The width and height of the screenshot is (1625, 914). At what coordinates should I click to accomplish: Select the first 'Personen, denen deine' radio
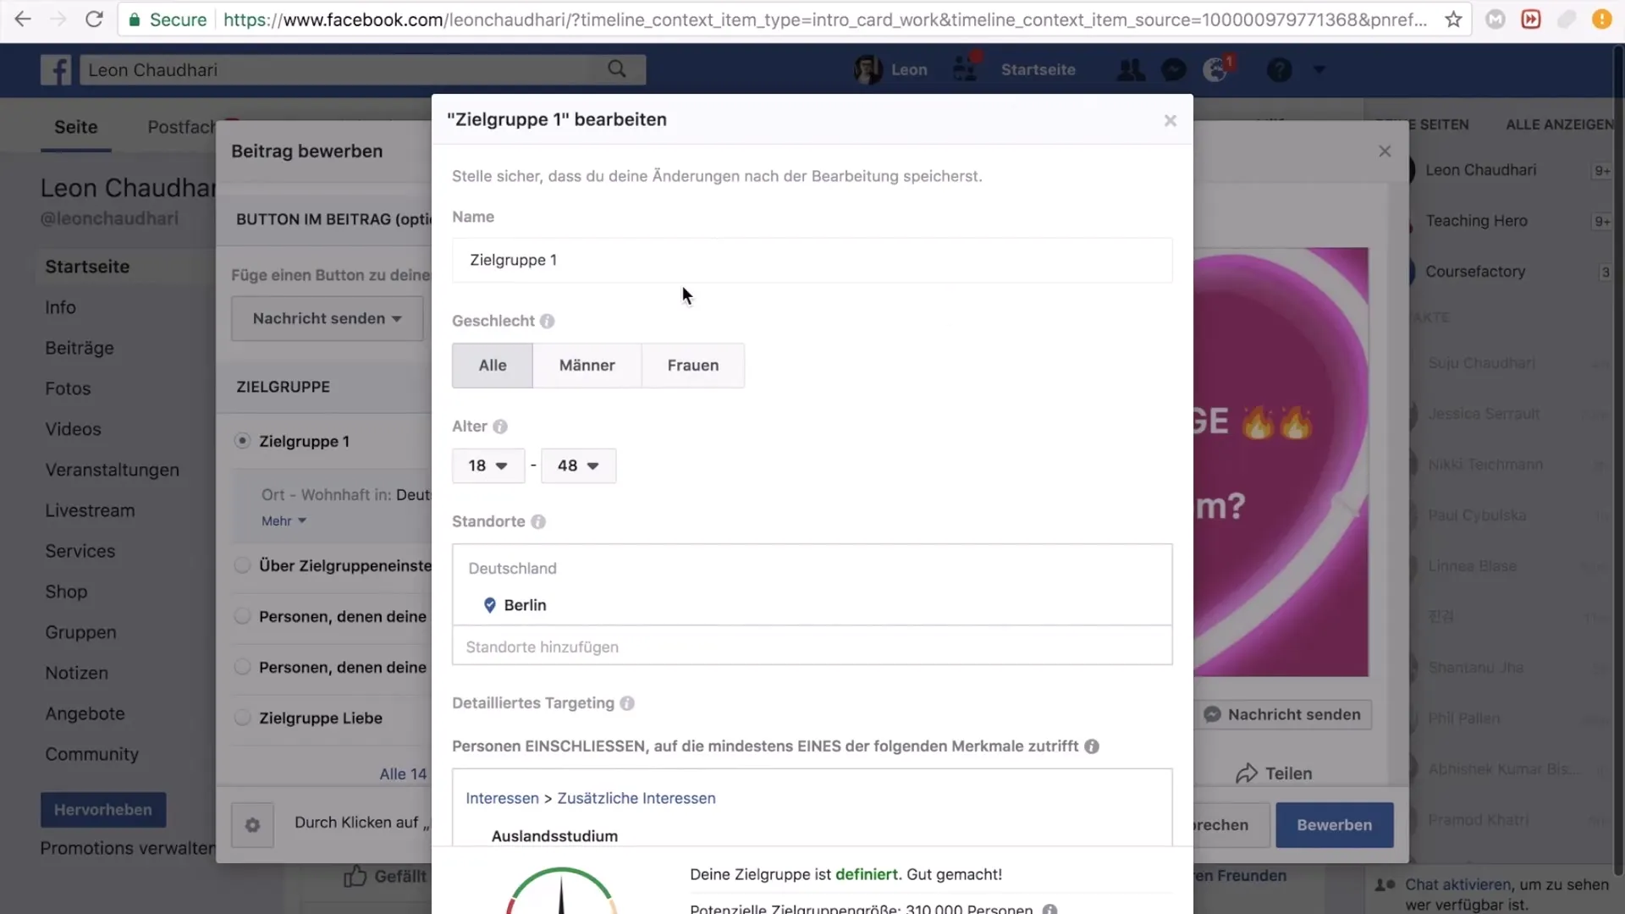click(243, 616)
